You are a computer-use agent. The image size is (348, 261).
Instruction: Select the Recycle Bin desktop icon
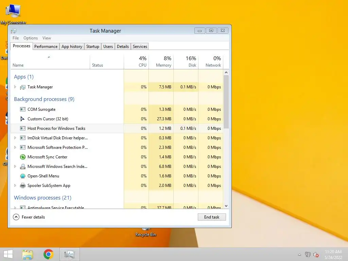(146, 232)
